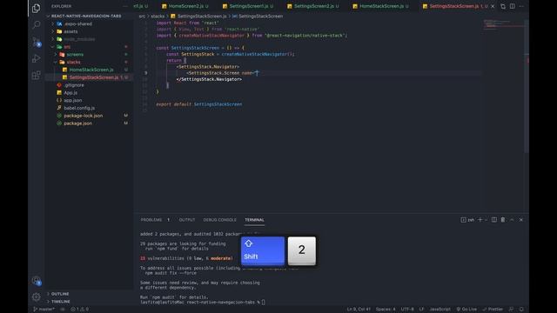Click LF end of line sequence
The height and width of the screenshot is (313, 557).
pos(421,310)
